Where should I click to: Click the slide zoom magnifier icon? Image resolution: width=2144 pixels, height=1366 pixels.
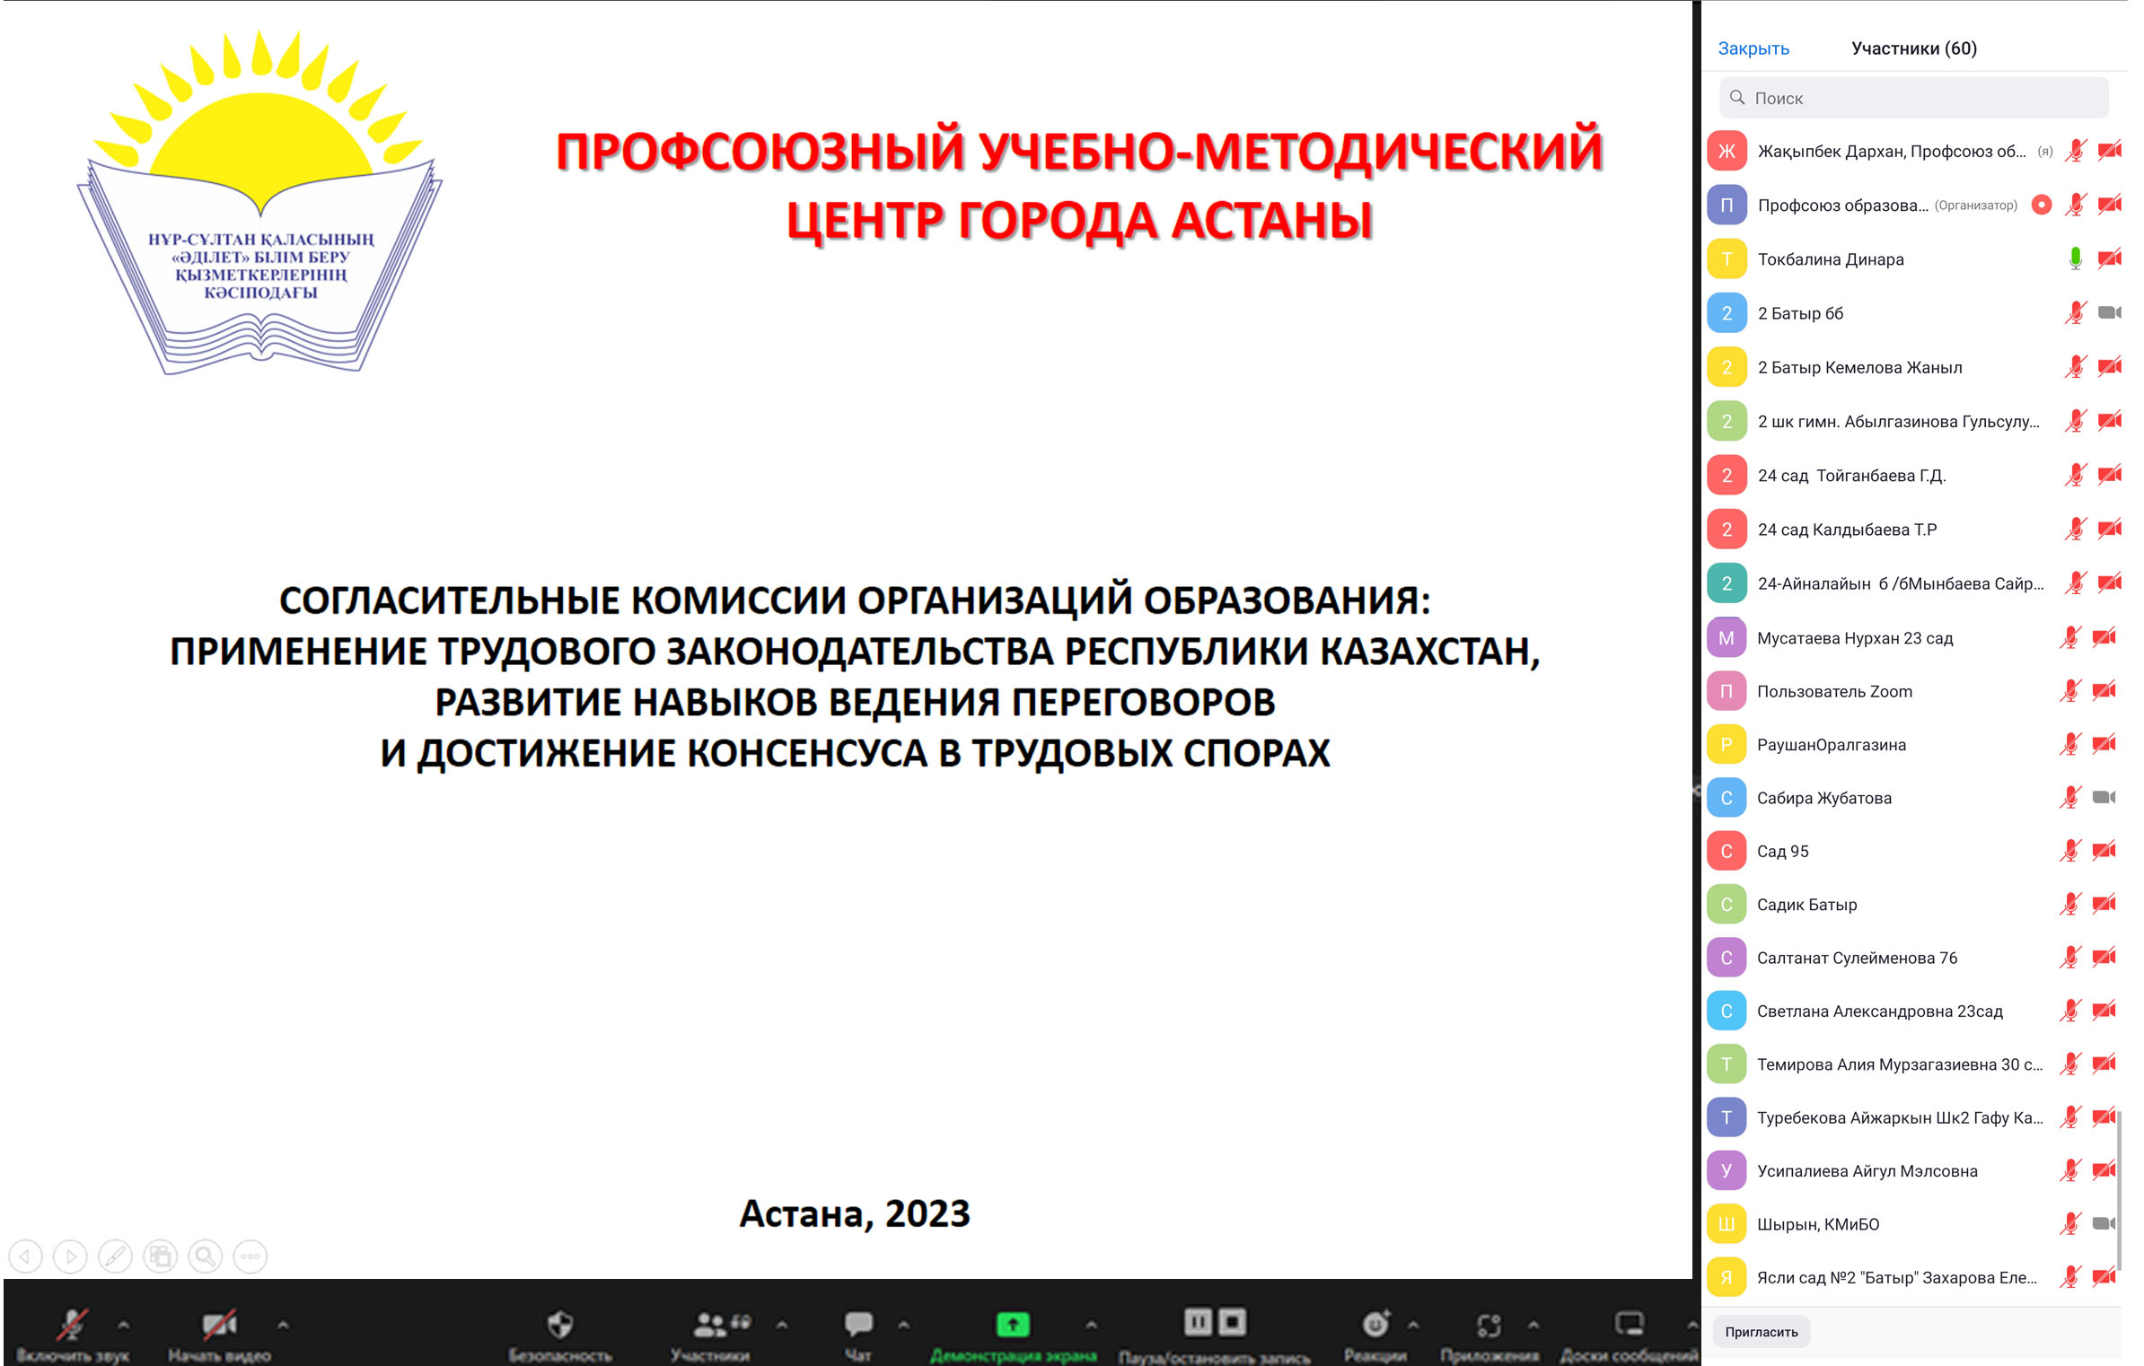[x=206, y=1256]
